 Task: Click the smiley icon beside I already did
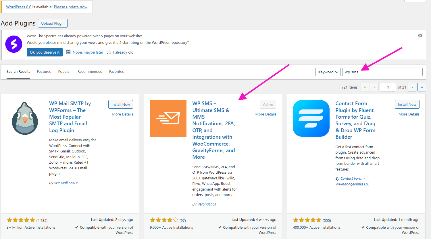109,52
